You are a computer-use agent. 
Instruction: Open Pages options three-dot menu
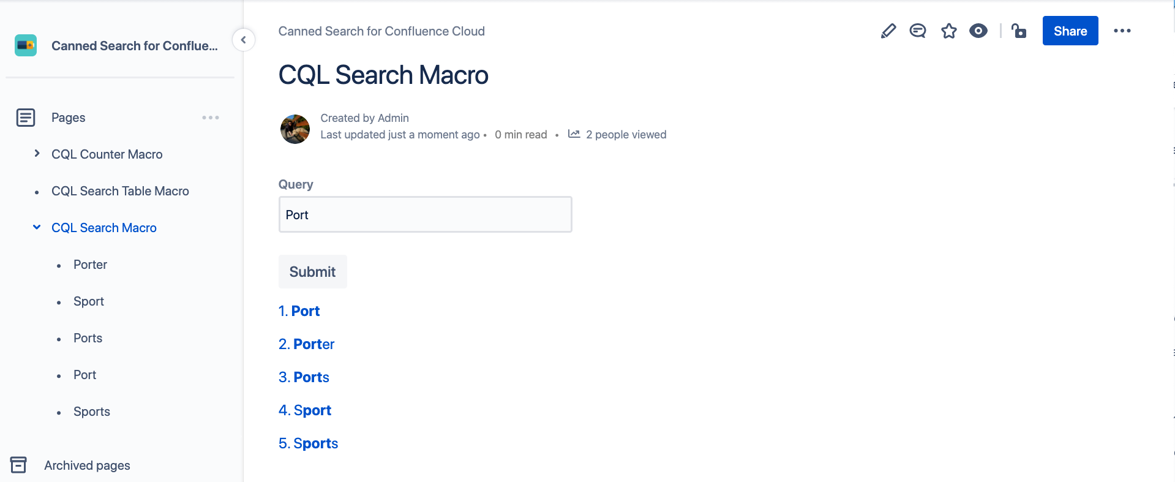210,118
